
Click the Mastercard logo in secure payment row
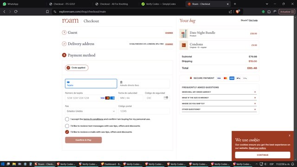pos(226,78)
